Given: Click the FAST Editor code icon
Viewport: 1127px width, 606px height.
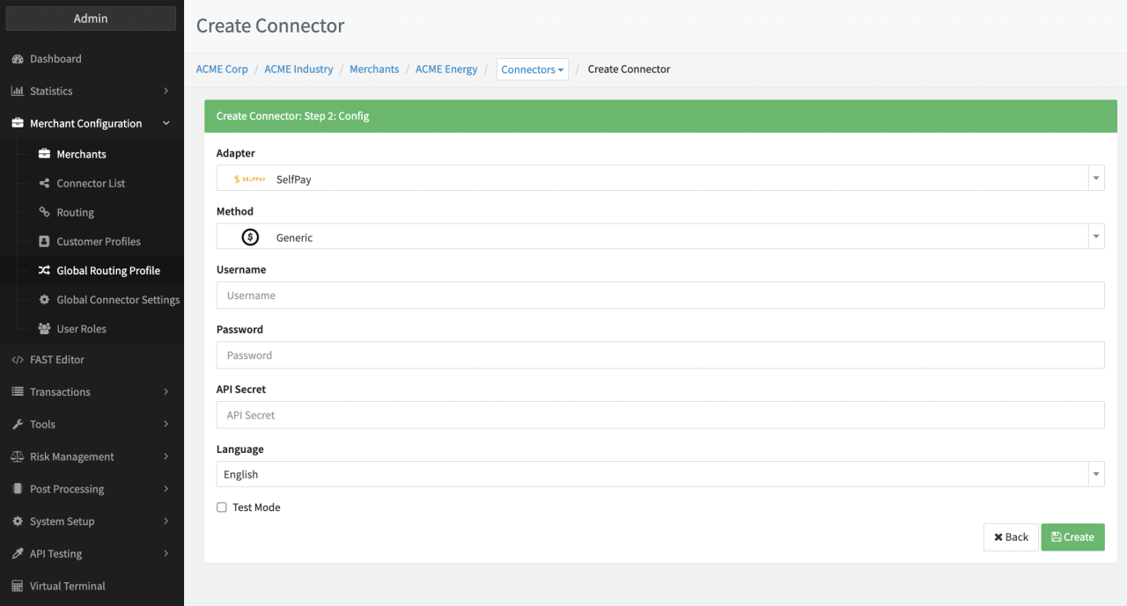Looking at the screenshot, I should tap(17, 360).
